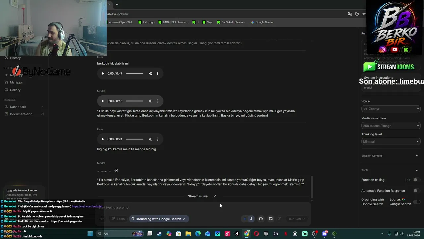Focus the "Start typing a prompt" field
Image resolution: width=424 pixels, height=239 pixels.
point(204,208)
